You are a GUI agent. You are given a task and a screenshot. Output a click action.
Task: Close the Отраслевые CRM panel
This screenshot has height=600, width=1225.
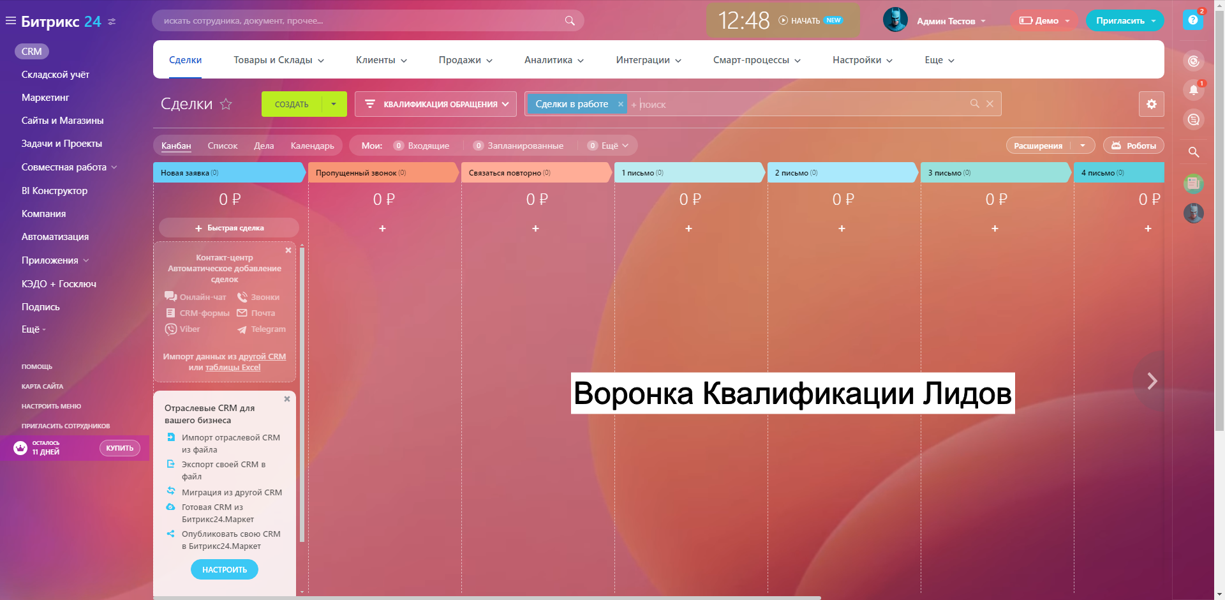287,399
